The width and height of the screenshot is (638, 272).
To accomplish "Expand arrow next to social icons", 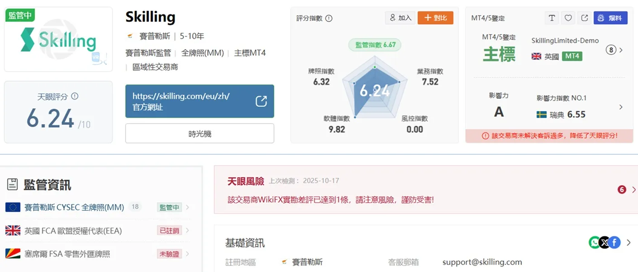I will pos(628,243).
